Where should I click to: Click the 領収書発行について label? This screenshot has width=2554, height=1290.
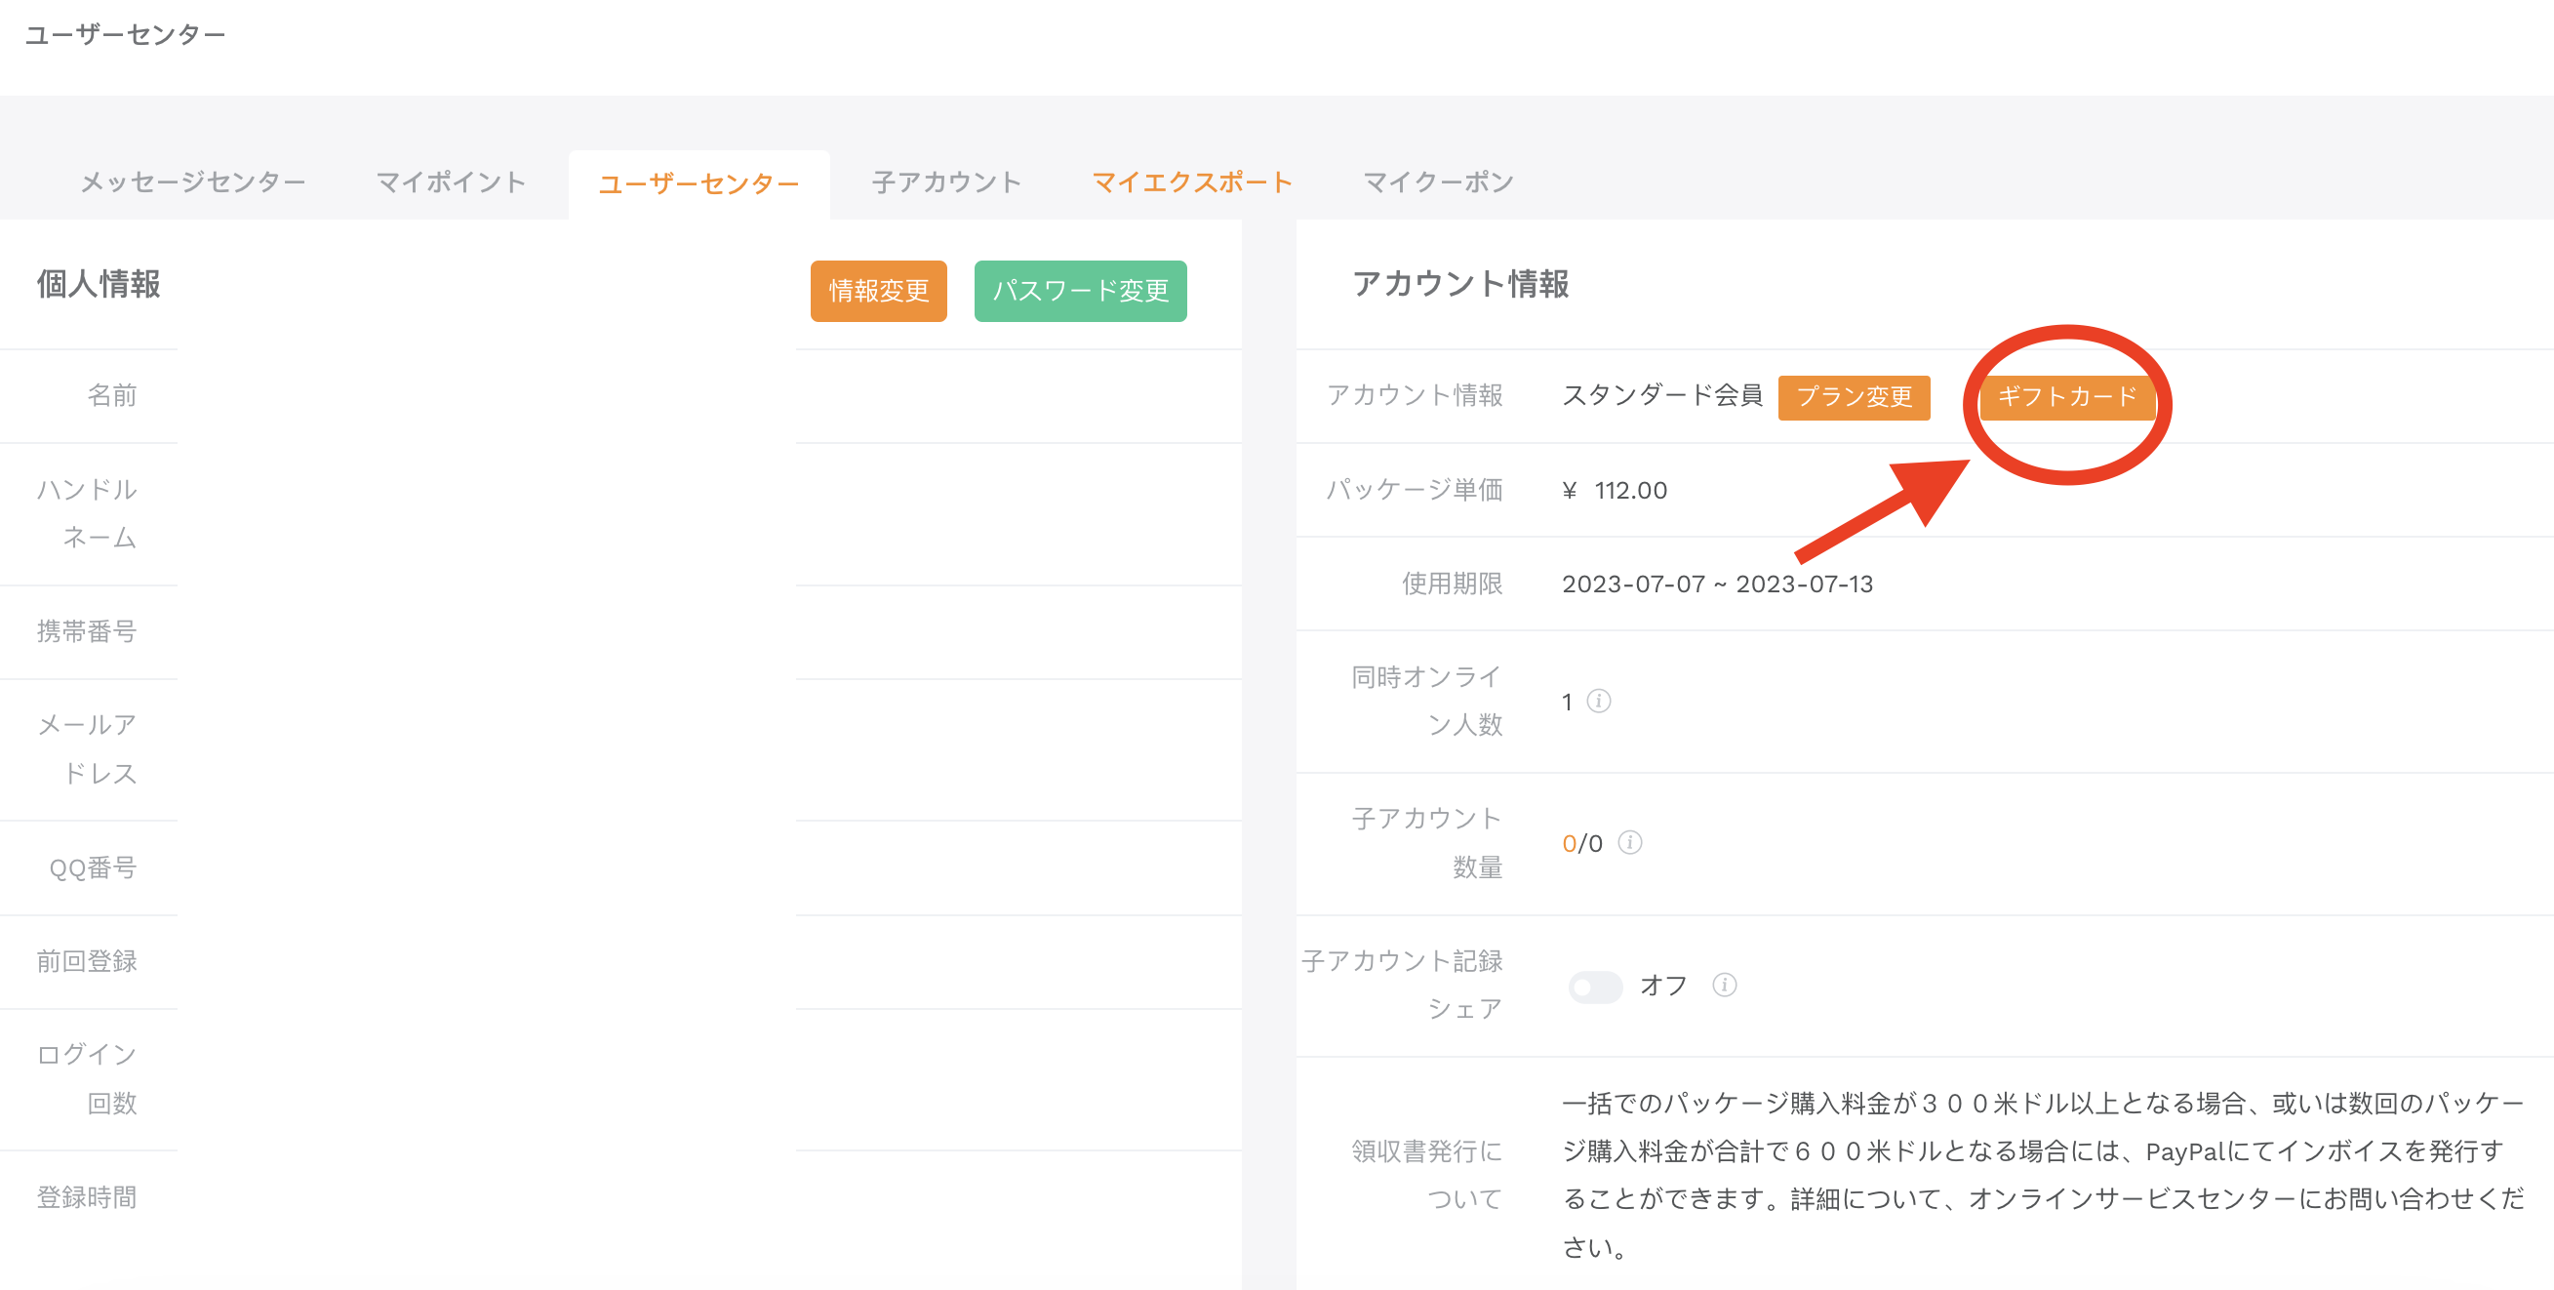click(1427, 1175)
